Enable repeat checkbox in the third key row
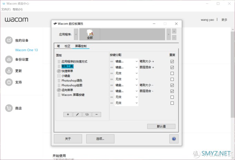The image size is (235, 160). 172,73
